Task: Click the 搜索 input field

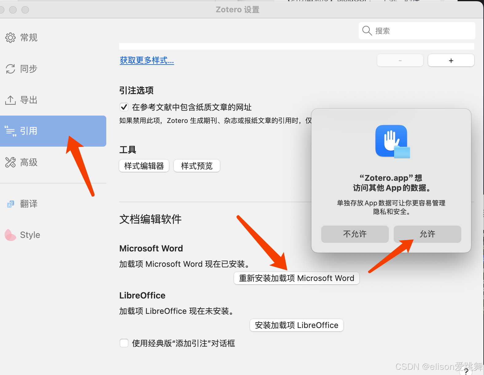Action: pos(417,31)
